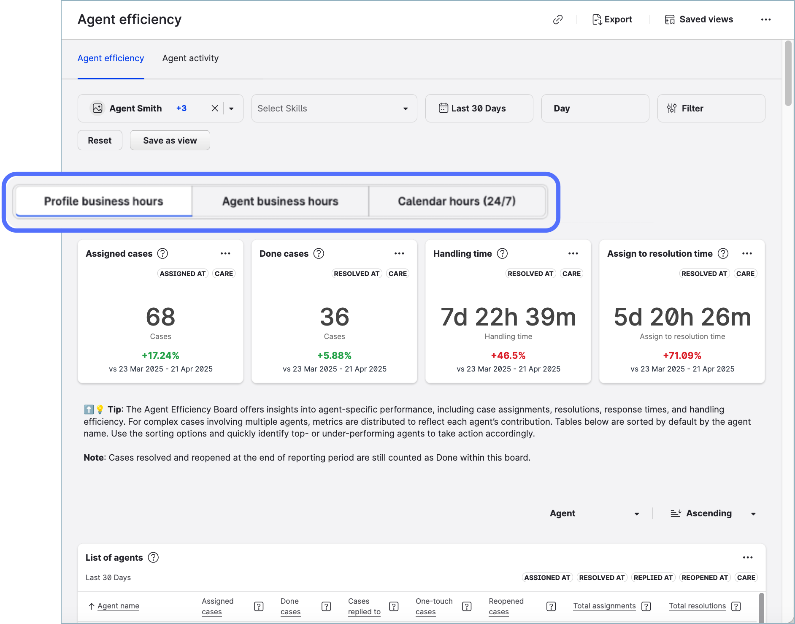
Task: Expand the Ascending sort order dropdown
Action: pos(713,513)
